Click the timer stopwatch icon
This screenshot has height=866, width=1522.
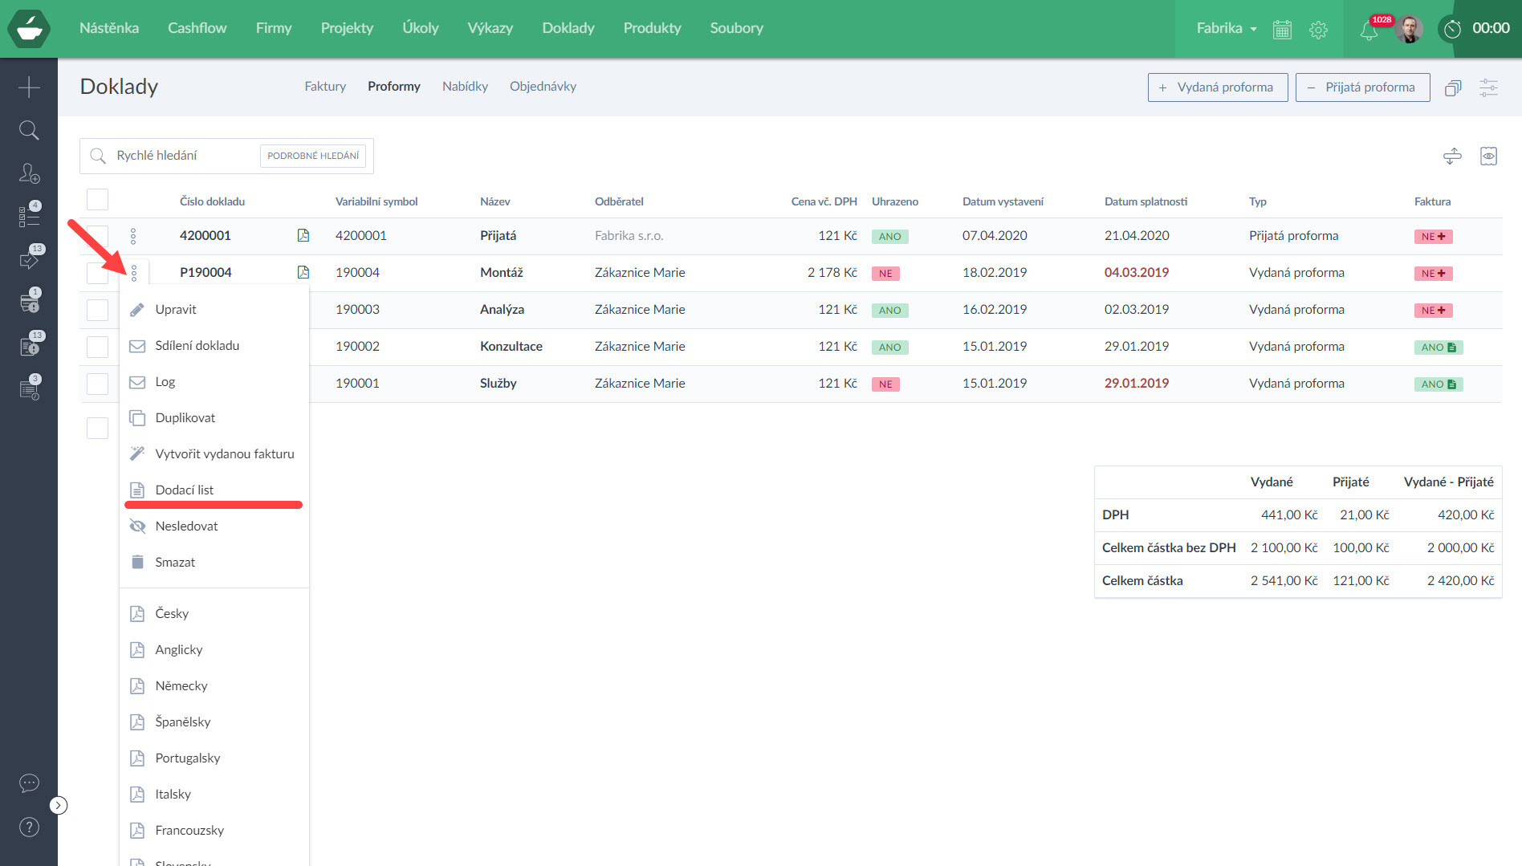[1452, 29]
